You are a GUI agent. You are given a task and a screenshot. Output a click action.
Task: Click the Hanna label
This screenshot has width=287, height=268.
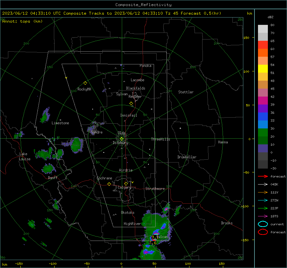click(223, 142)
